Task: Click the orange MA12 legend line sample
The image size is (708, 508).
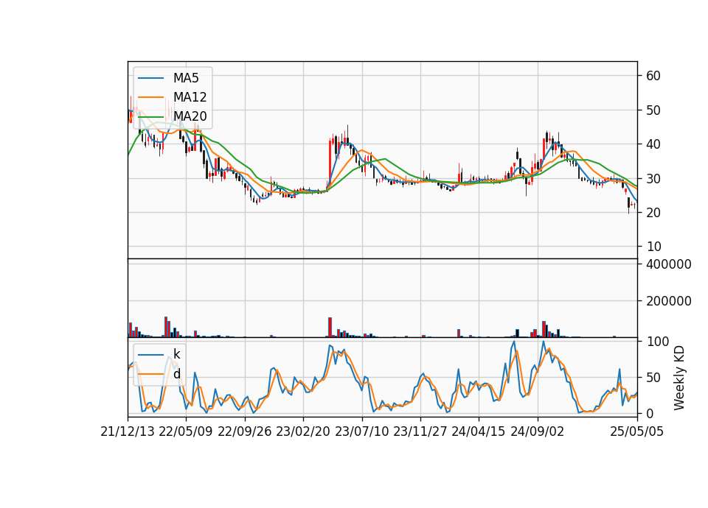Action: click(150, 97)
